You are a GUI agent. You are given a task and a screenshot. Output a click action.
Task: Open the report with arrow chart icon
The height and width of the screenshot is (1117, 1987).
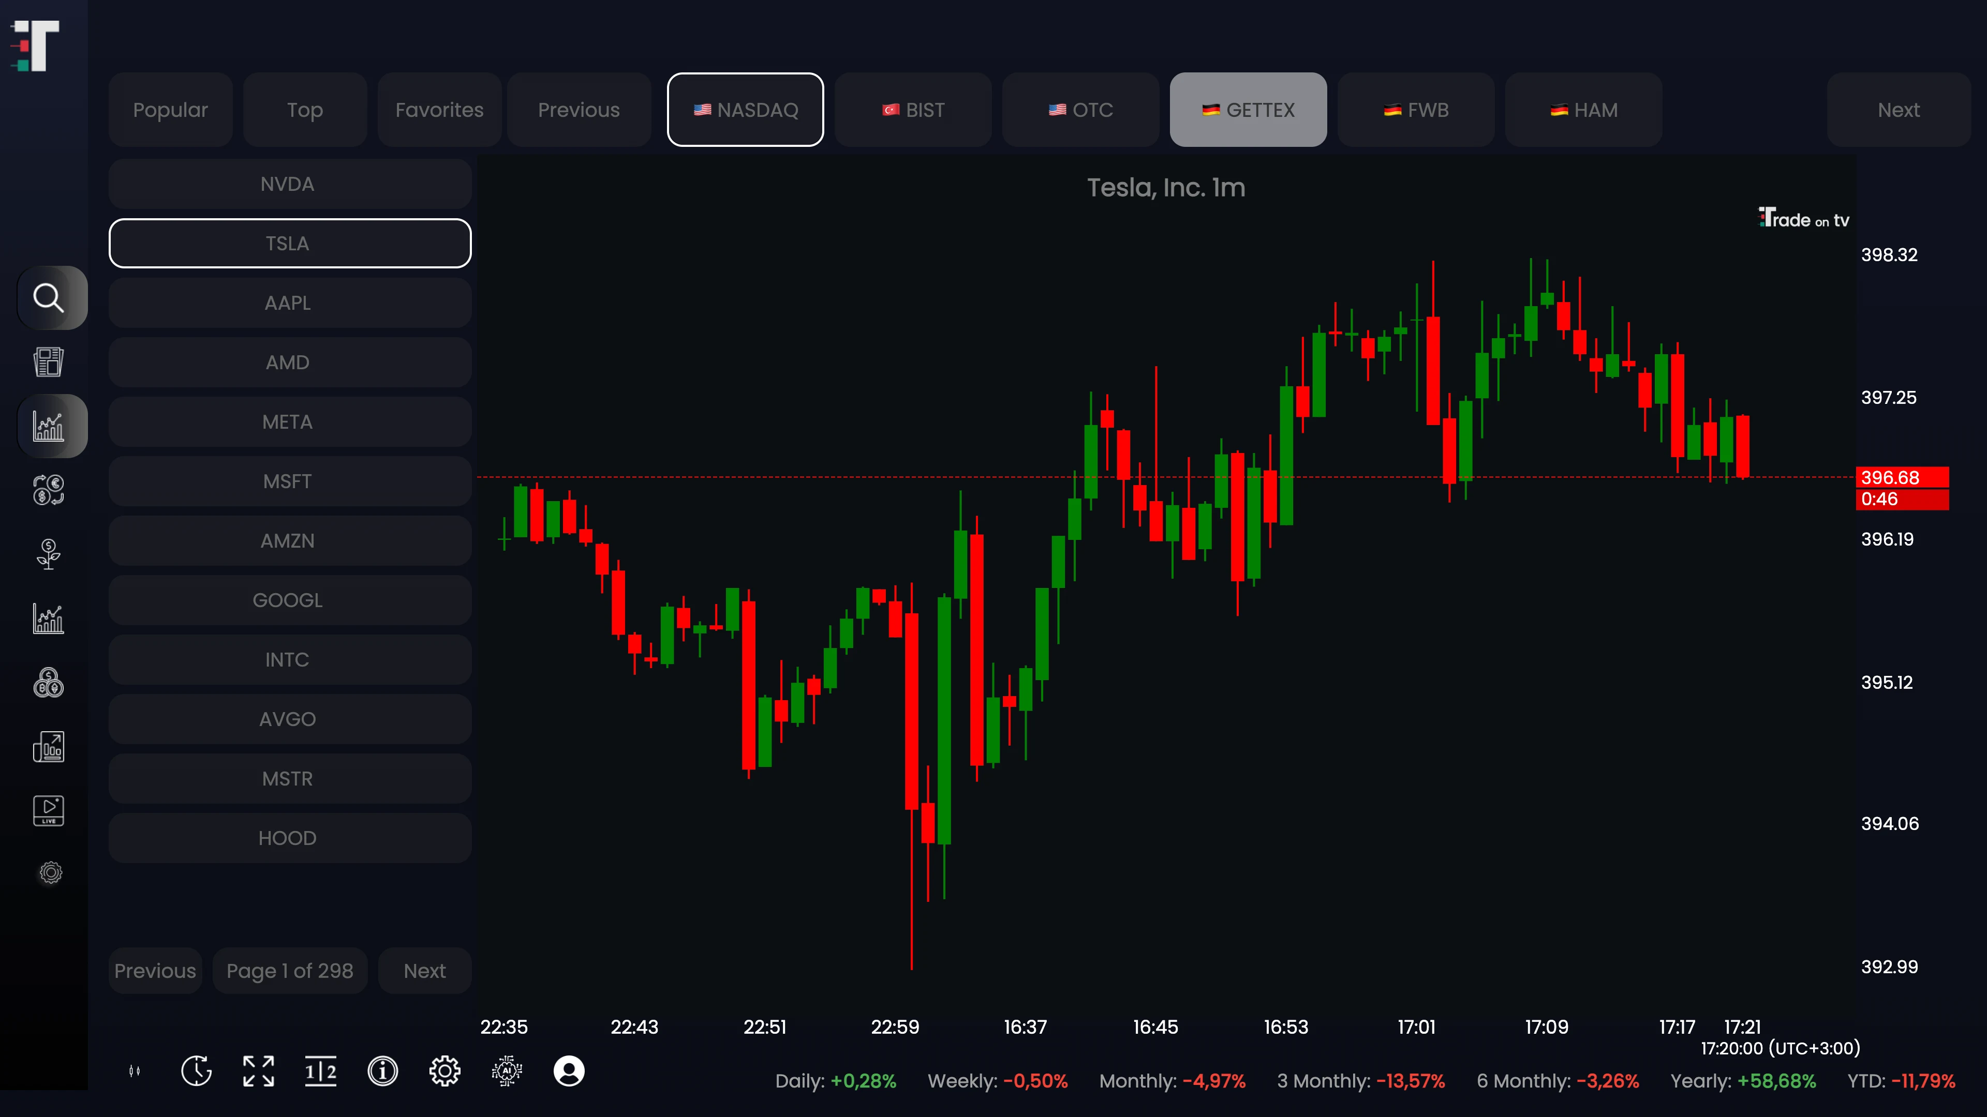point(49,746)
